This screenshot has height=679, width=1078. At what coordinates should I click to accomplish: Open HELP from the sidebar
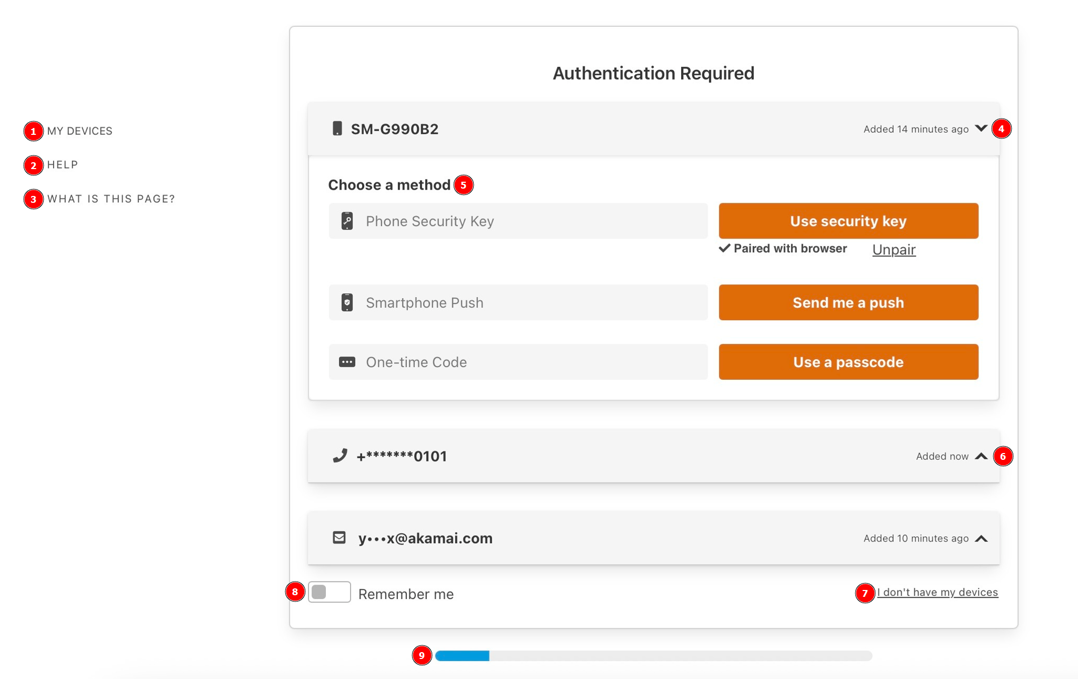63,165
